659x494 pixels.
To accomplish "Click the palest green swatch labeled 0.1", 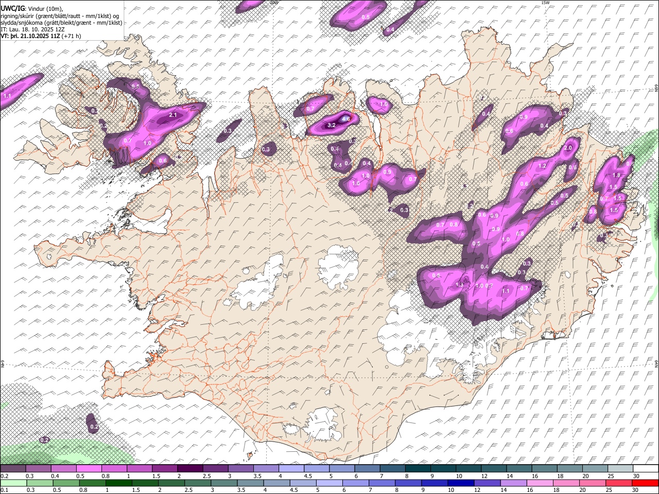I will point(13,483).
